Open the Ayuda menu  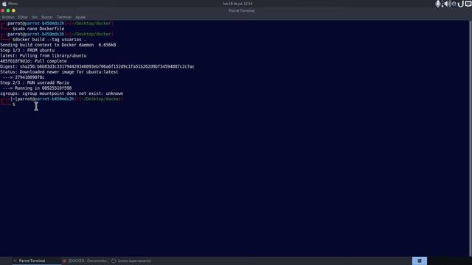[80, 17]
